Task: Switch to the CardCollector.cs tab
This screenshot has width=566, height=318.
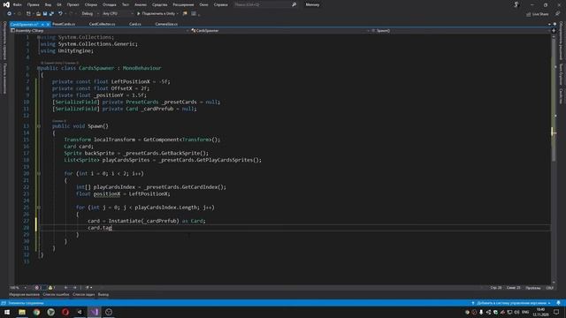Action: pos(103,24)
